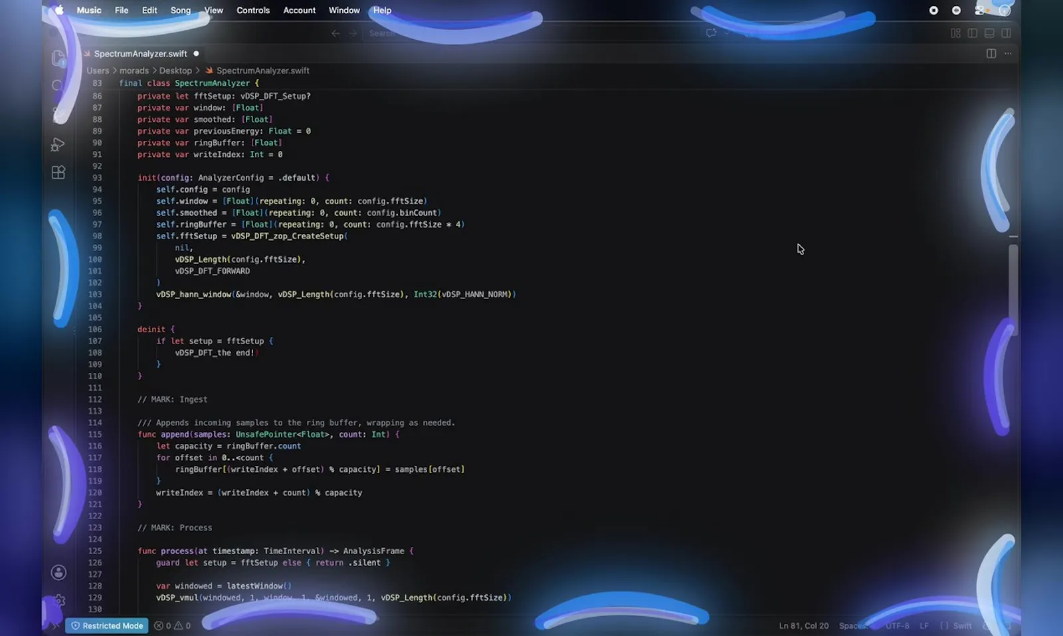The height and width of the screenshot is (636, 1063).
Task: Click the errors and warnings indicator
Action: (173, 625)
